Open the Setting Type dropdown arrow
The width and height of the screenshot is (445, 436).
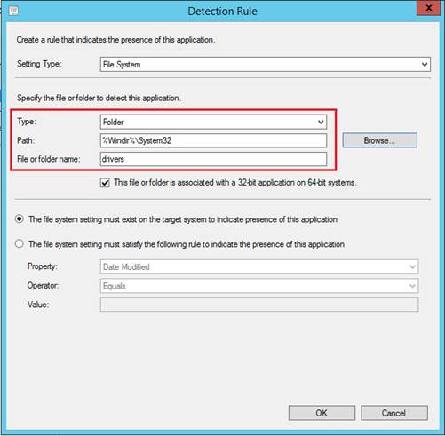coord(425,64)
